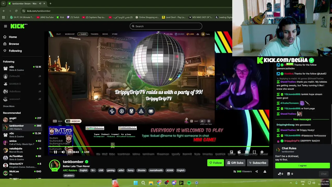
Task: Open the Windows Start menu
Action: [x=136, y=183]
